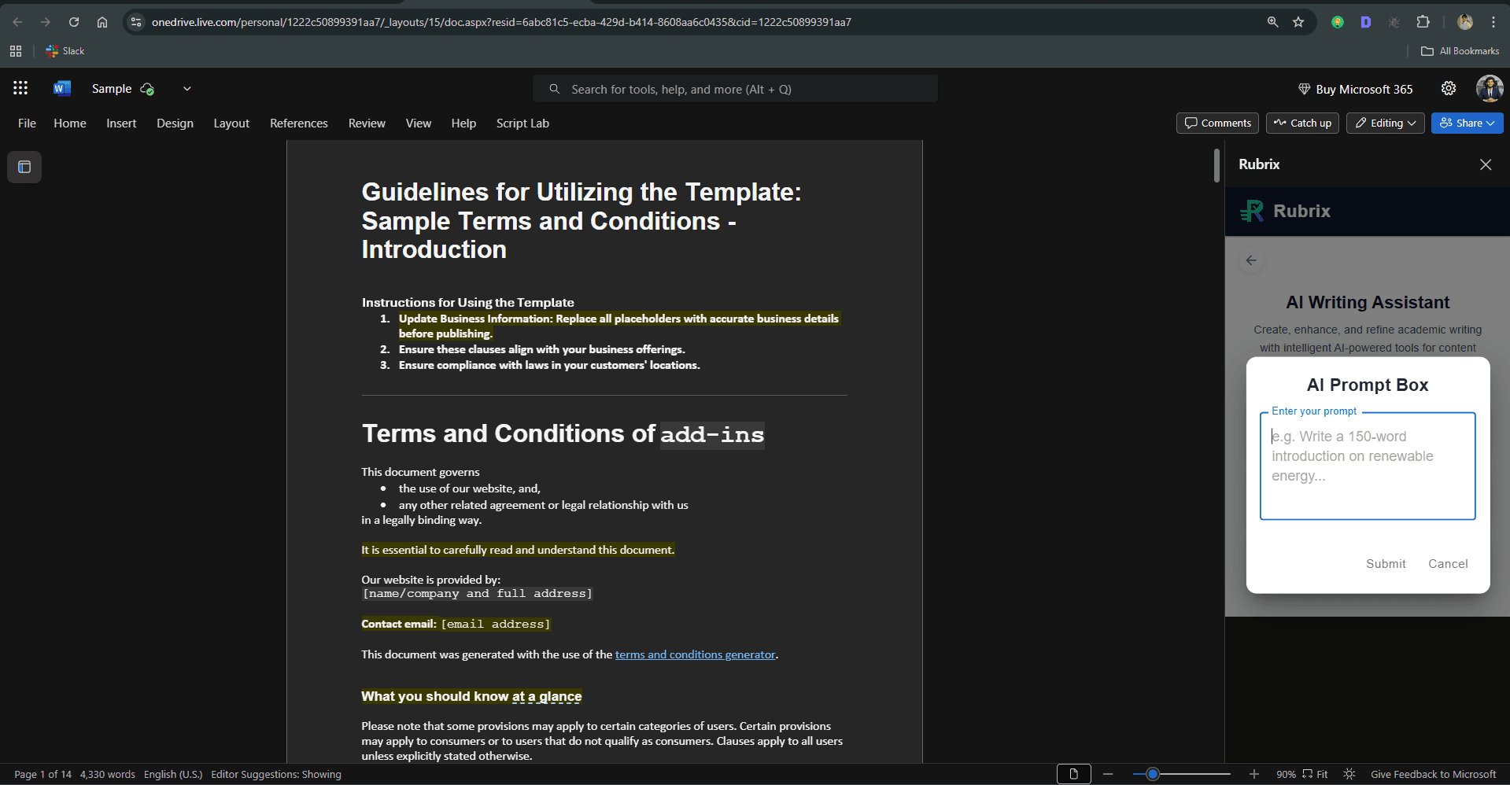The height and width of the screenshot is (785, 1510).
Task: Open the Editing mode dropdown
Action: (x=1386, y=123)
